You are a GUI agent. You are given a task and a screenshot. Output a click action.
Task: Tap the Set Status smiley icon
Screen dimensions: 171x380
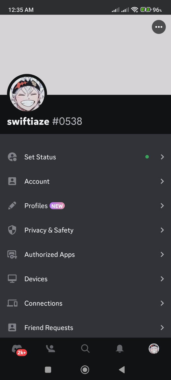pos(12,157)
